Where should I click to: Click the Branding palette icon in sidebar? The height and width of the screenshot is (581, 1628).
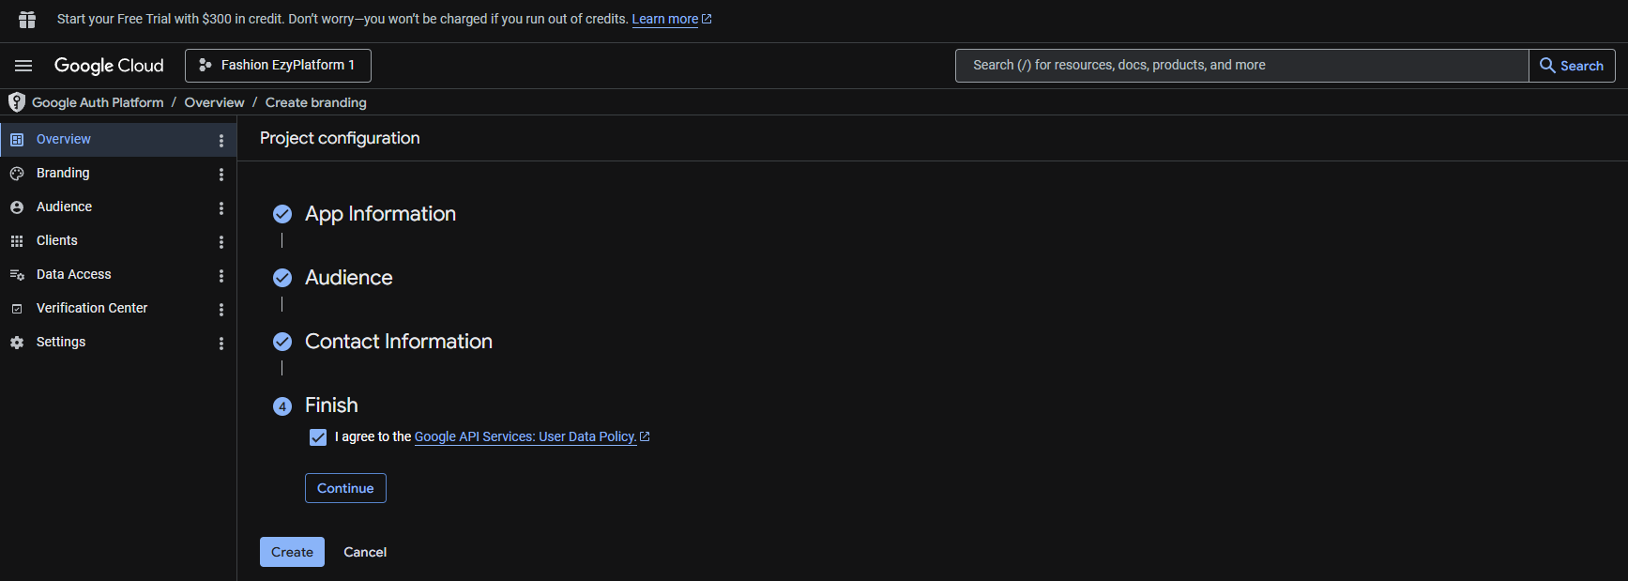point(17,174)
